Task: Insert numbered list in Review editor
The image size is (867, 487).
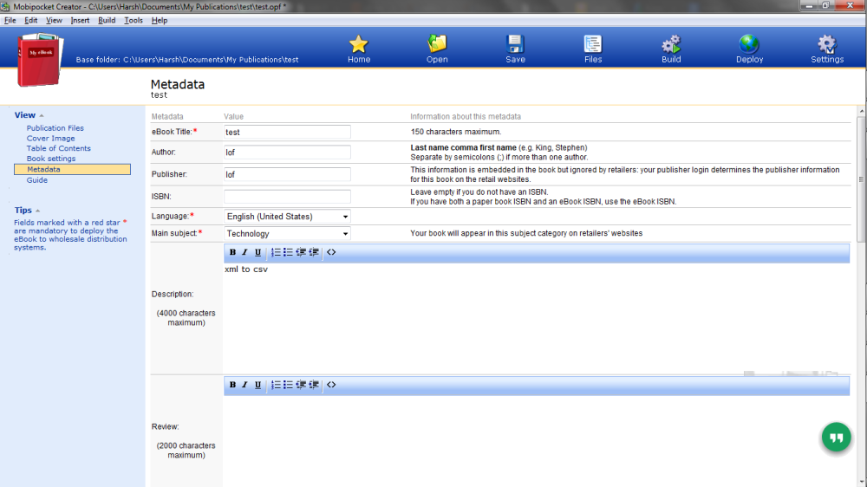Action: (276, 385)
